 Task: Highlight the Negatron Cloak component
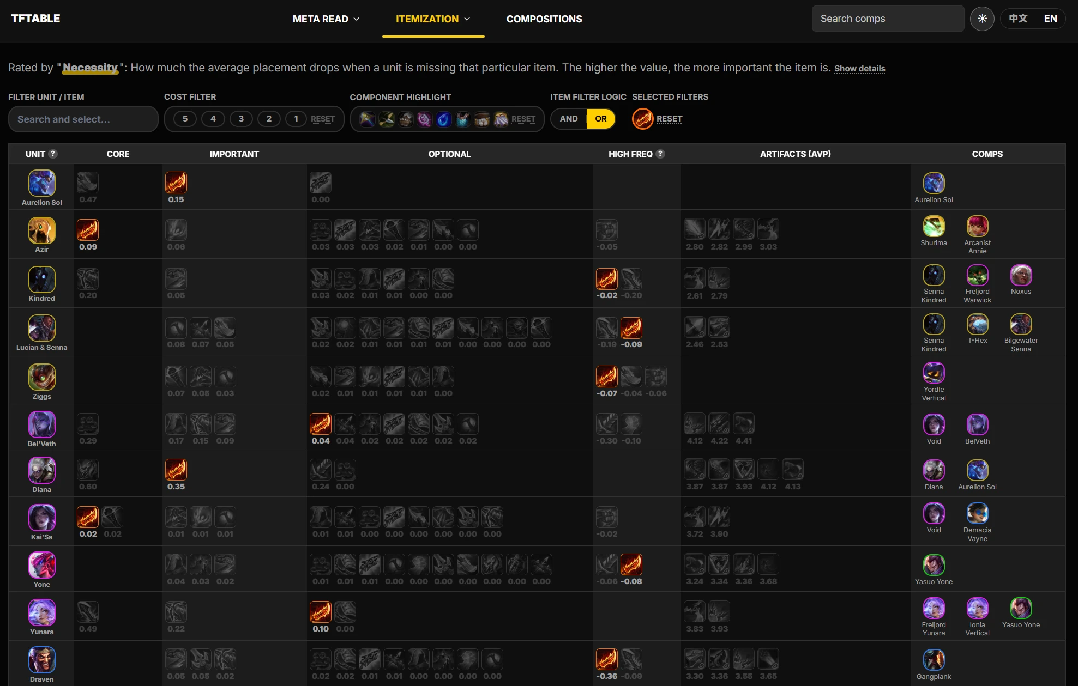coord(501,119)
